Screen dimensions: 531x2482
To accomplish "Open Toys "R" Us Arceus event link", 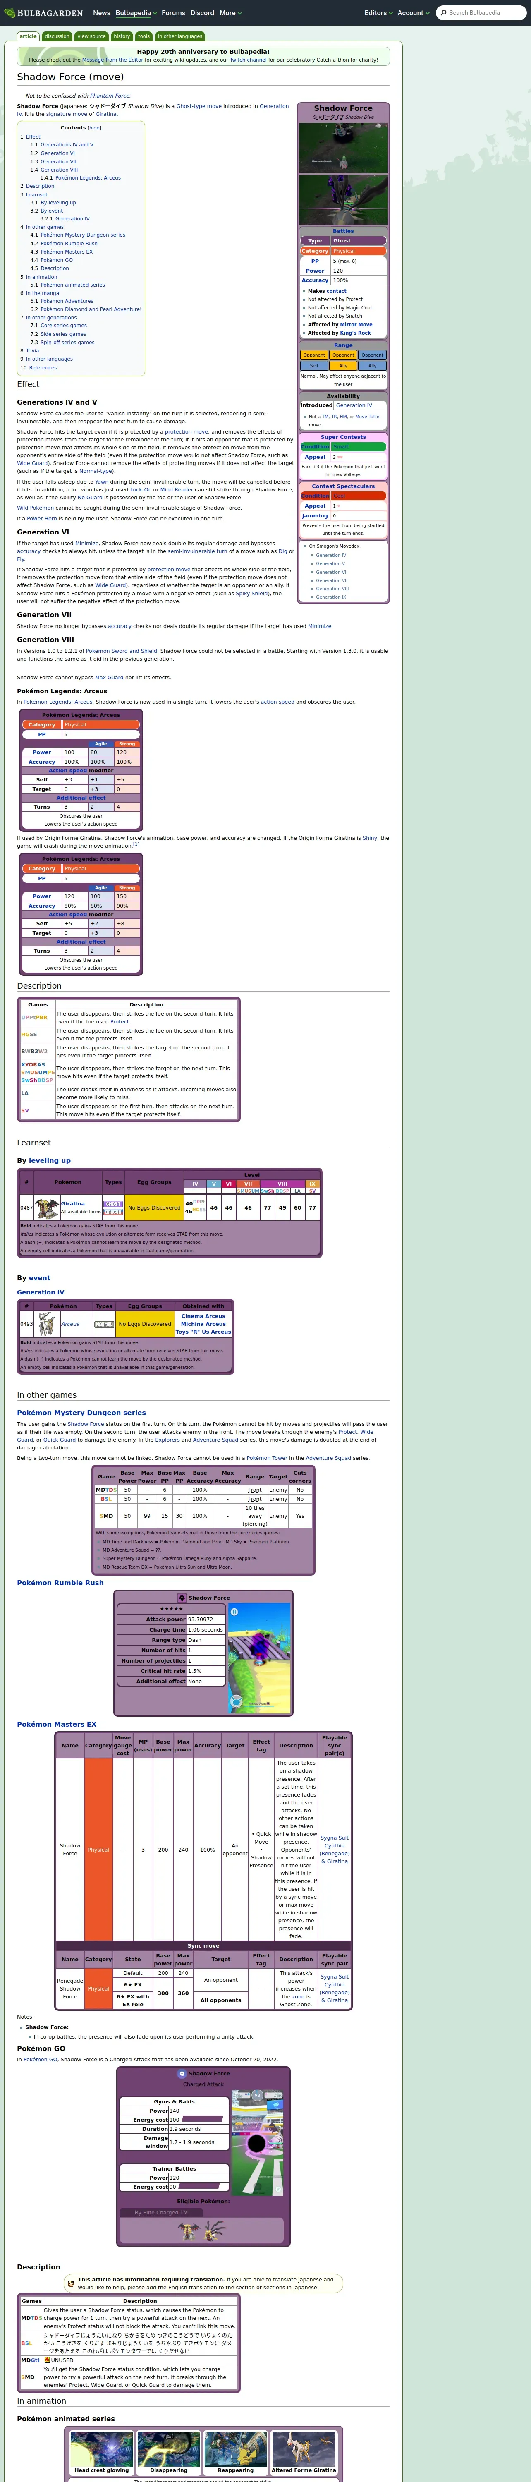I will point(203,1332).
